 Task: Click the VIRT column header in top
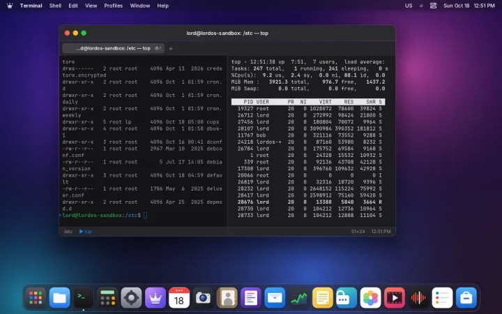pos(326,102)
